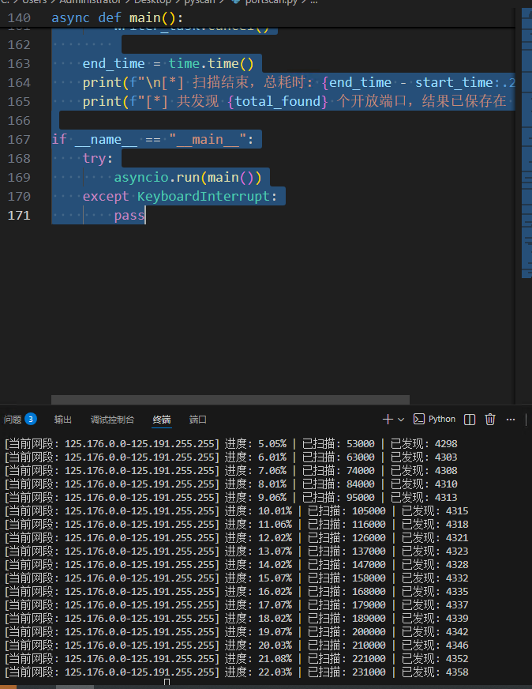This screenshot has width=532, height=689.
Task: Click the editor horizontal scrollbar
Action: (x=230, y=400)
